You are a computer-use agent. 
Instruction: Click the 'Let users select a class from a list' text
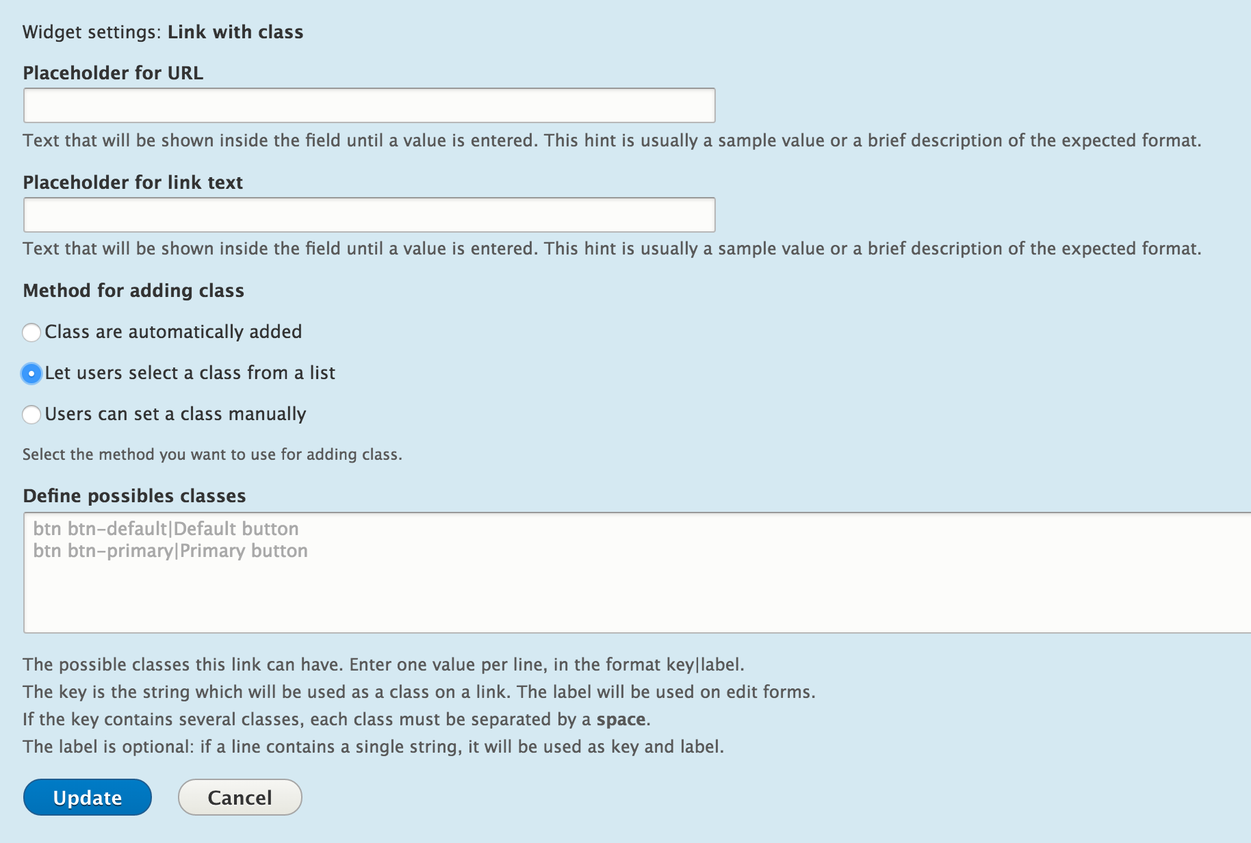[190, 373]
